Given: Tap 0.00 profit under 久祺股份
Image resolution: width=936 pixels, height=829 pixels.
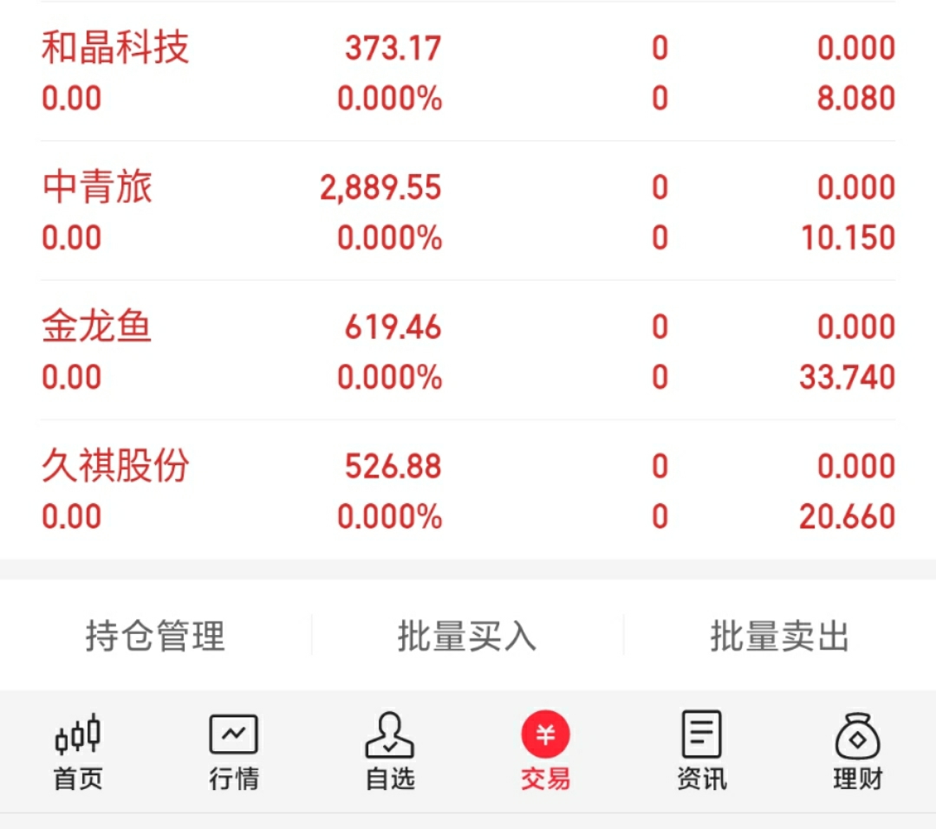Looking at the screenshot, I should pos(72,516).
